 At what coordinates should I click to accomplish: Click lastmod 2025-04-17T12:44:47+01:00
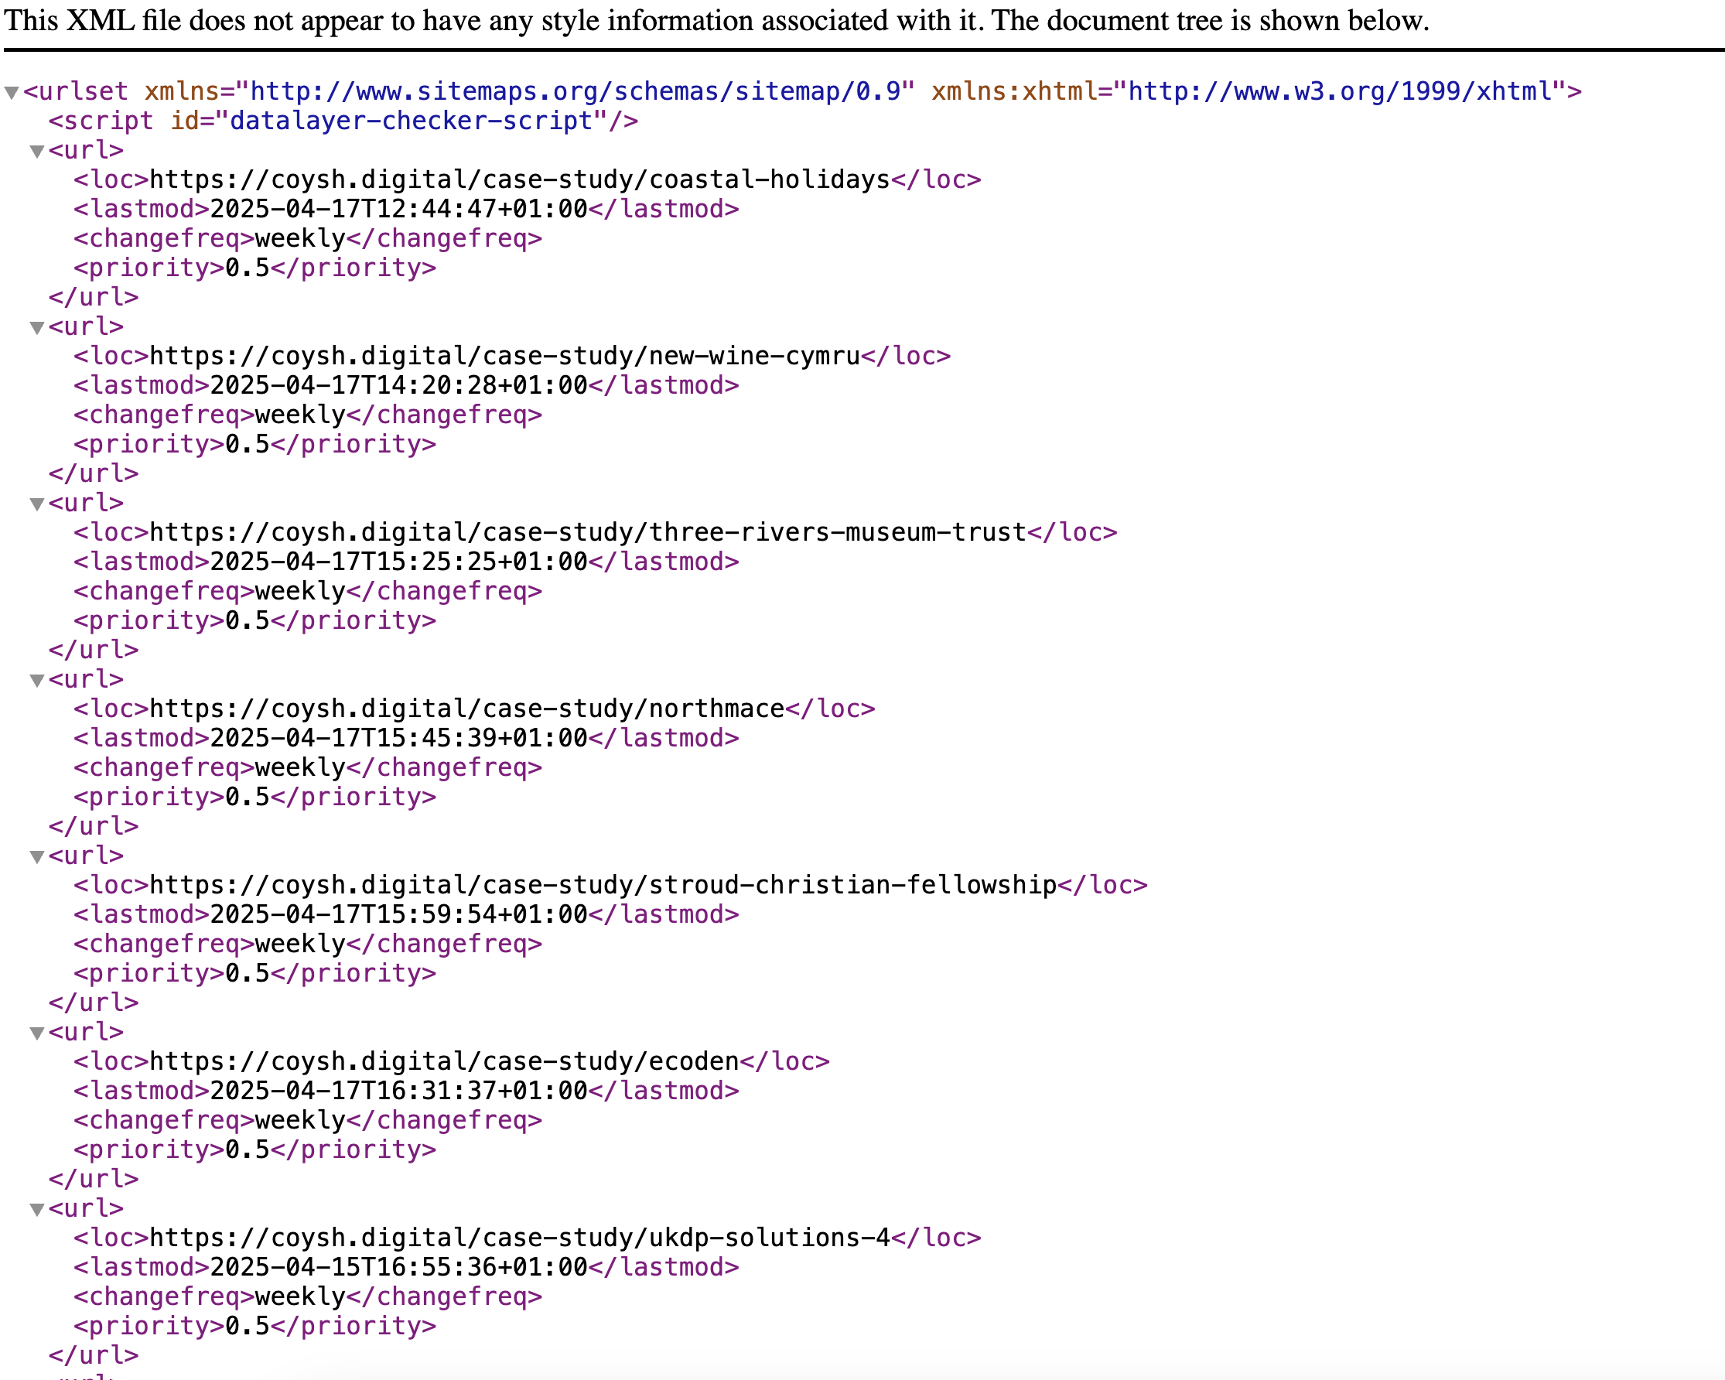click(x=398, y=209)
